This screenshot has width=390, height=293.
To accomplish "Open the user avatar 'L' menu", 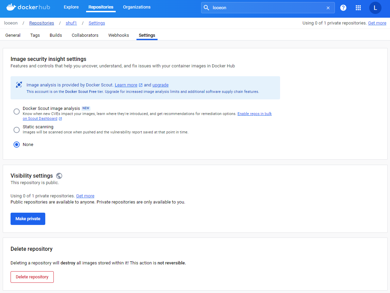I will tap(375, 8).
